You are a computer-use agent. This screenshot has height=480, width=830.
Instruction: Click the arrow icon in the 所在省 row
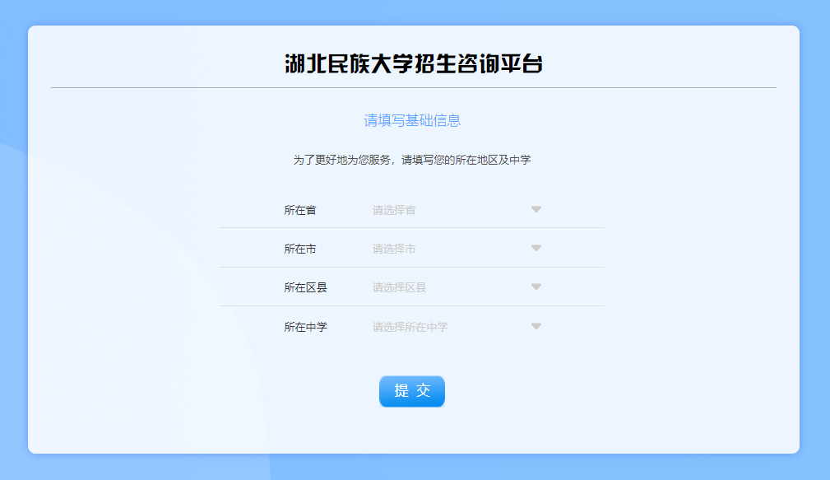coord(536,209)
